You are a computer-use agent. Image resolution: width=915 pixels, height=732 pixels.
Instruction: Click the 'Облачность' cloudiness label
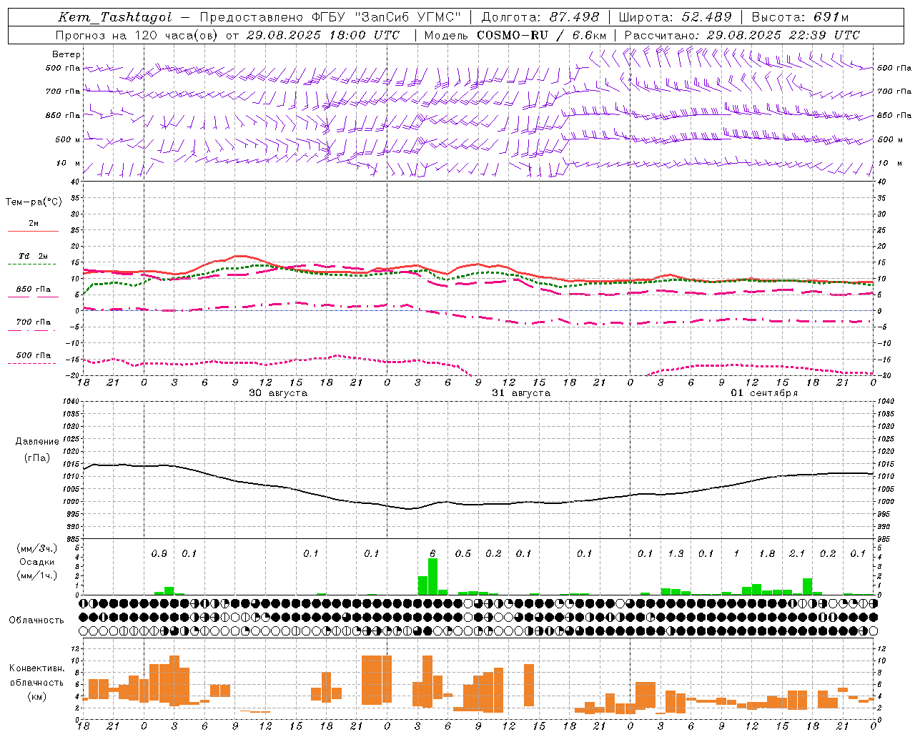(36, 620)
